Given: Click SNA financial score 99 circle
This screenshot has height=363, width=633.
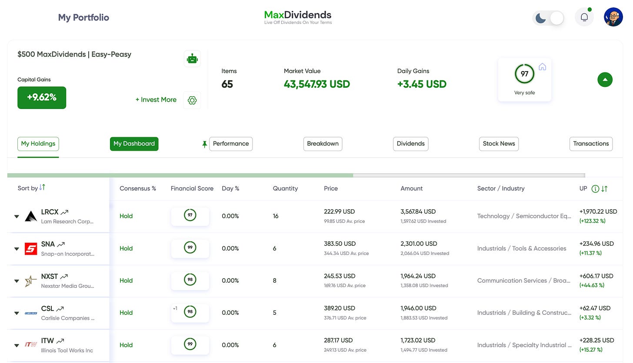Looking at the screenshot, I should tap(190, 247).
